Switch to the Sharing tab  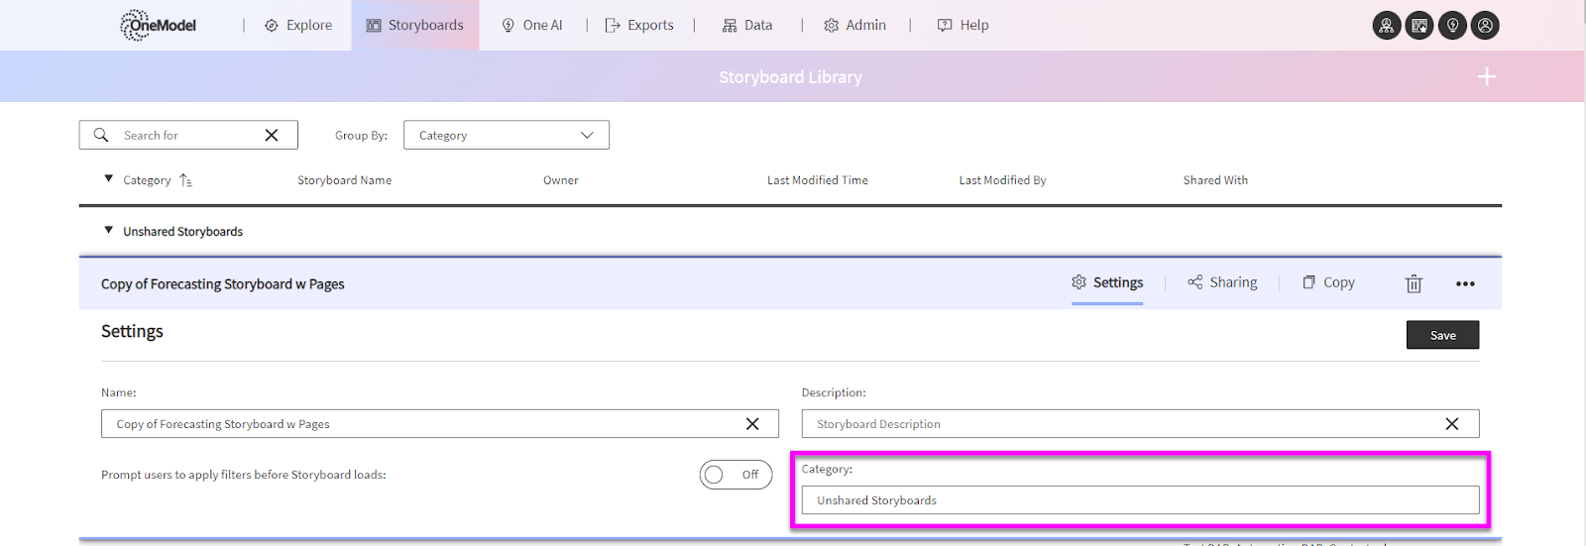pyautogui.click(x=1222, y=282)
